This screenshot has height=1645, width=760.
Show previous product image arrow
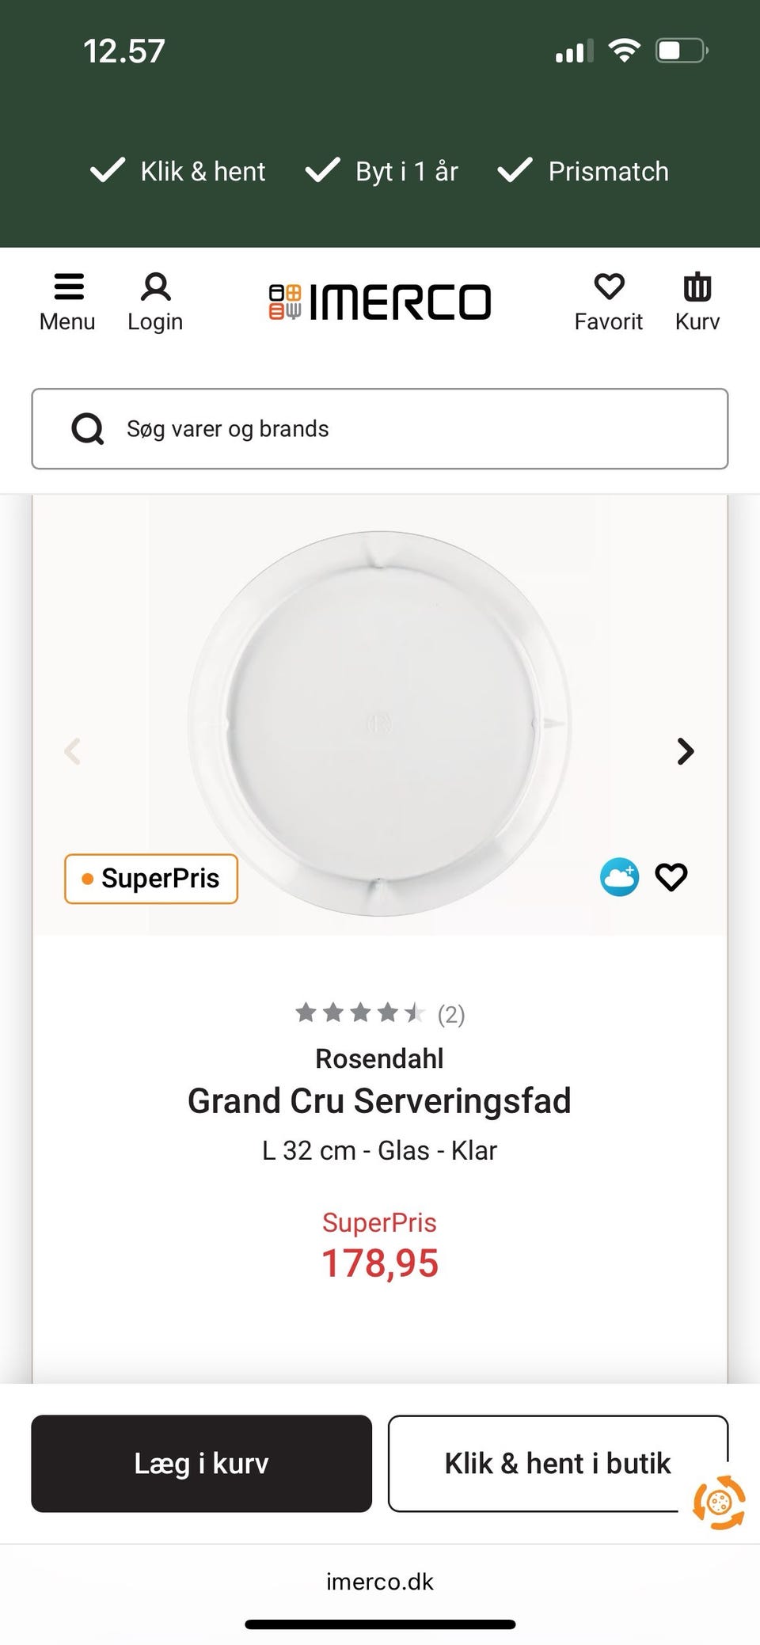(73, 751)
